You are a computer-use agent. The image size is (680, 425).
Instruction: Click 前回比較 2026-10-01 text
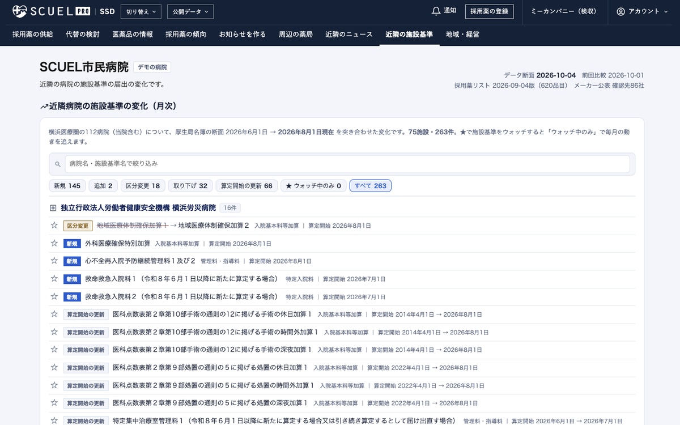(613, 75)
